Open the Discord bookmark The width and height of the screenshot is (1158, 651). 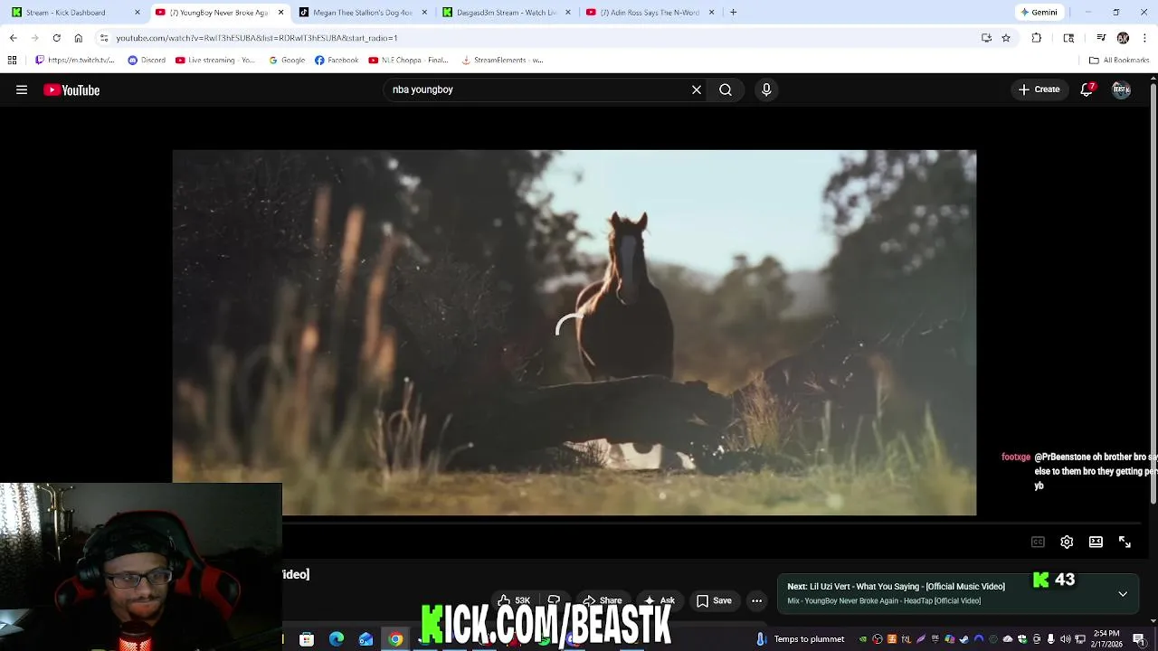point(147,60)
